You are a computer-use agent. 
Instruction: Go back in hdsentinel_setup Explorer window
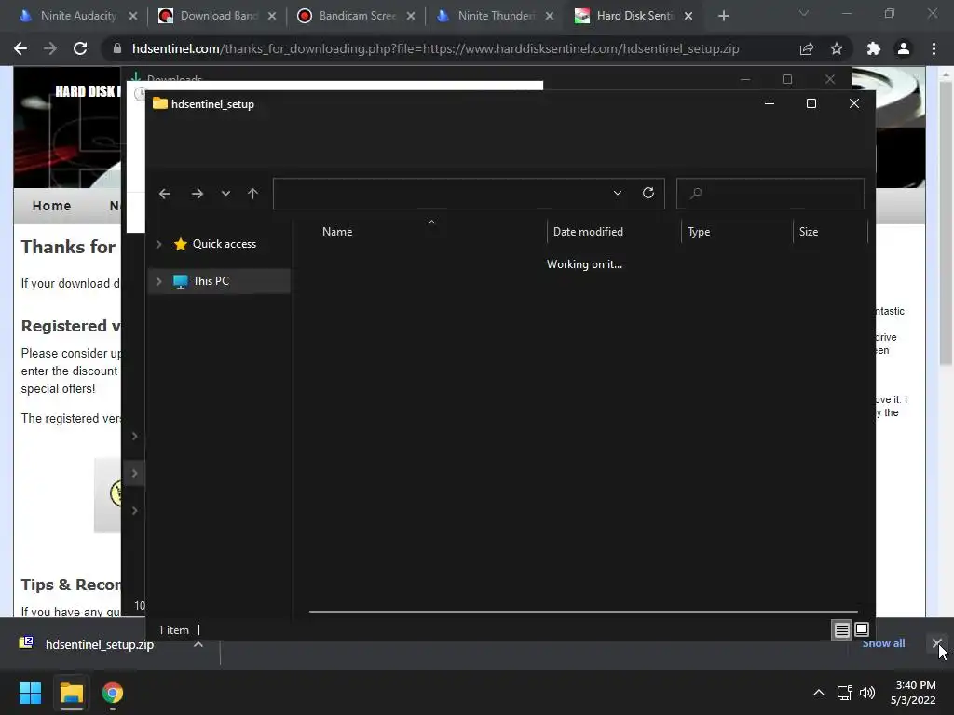(x=164, y=194)
